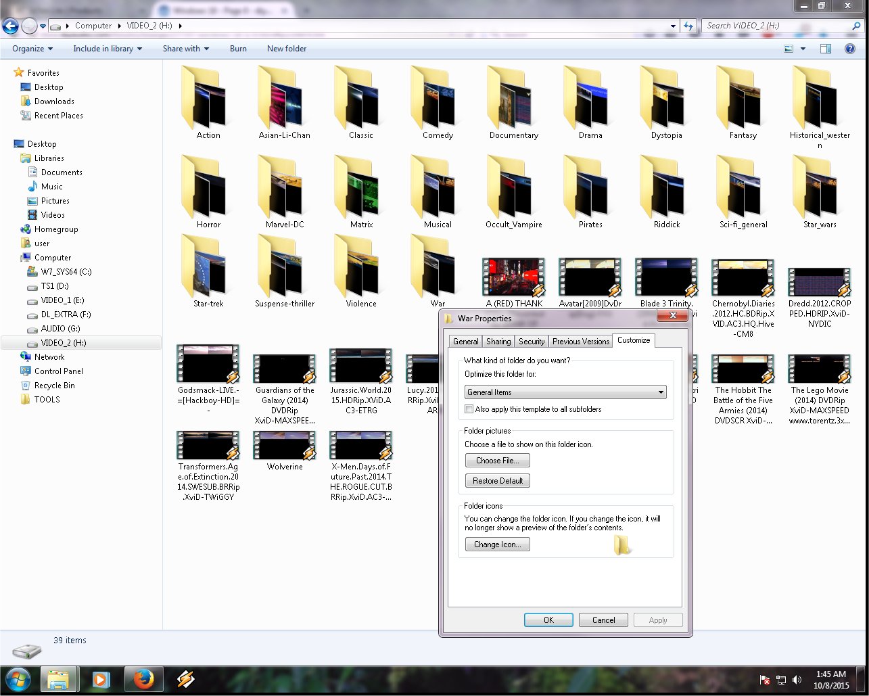This screenshot has width=869, height=696.
Task: Expand the Organize menu
Action: tap(32, 49)
